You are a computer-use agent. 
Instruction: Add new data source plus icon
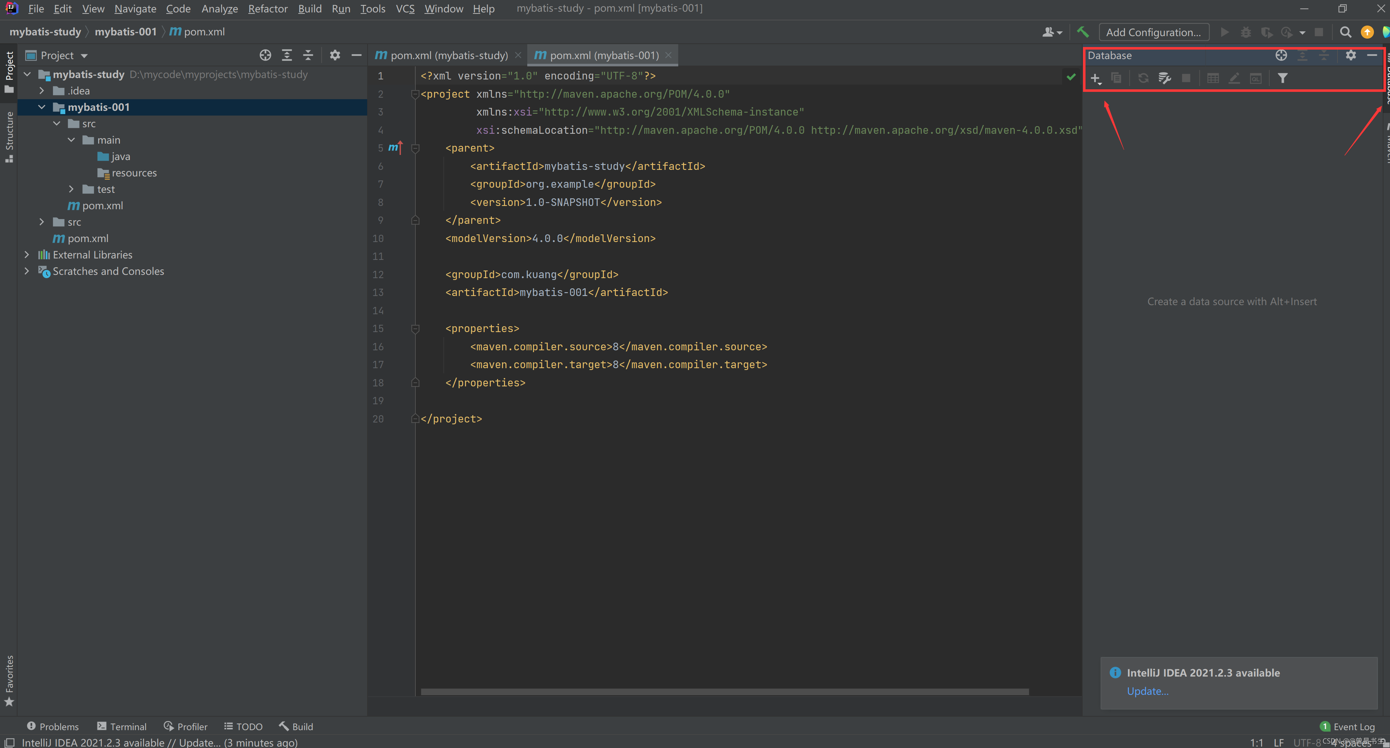[x=1095, y=79]
